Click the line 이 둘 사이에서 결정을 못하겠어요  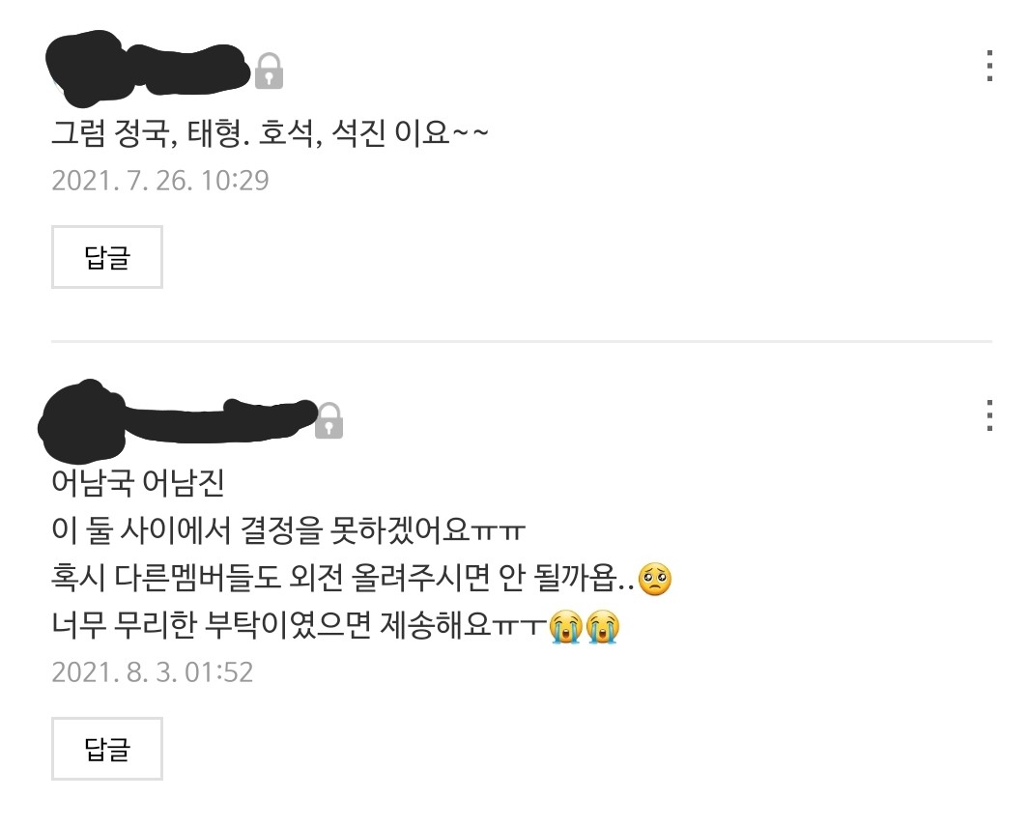coord(288,530)
